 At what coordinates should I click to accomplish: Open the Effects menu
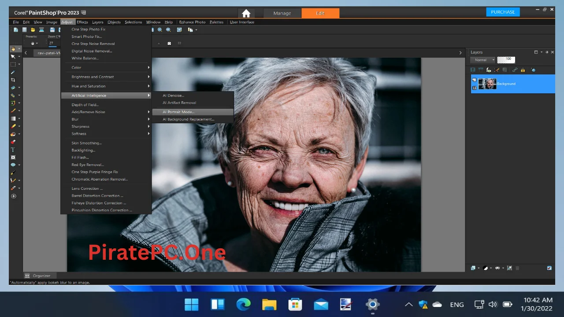click(x=82, y=22)
